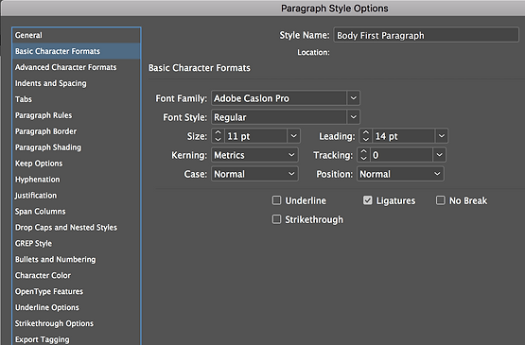The height and width of the screenshot is (345, 525).
Task: Go to Indents and Spacing
Action: [77, 83]
